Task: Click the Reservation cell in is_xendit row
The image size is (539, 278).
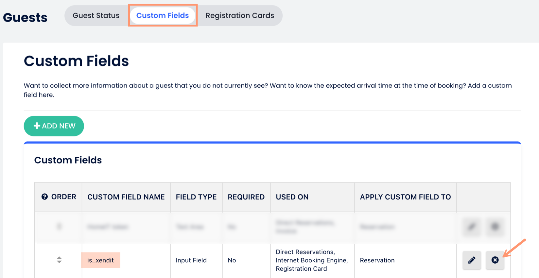Action: [377, 260]
